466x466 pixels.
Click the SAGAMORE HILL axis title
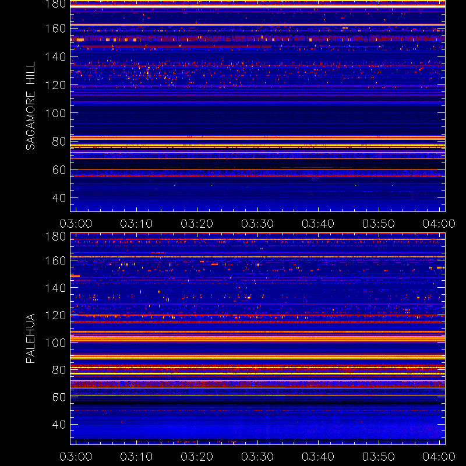(x=30, y=106)
